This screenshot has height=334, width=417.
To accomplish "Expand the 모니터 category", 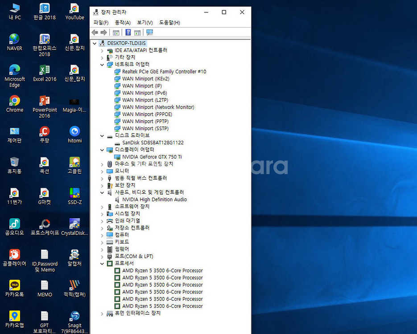I will 102,171.
